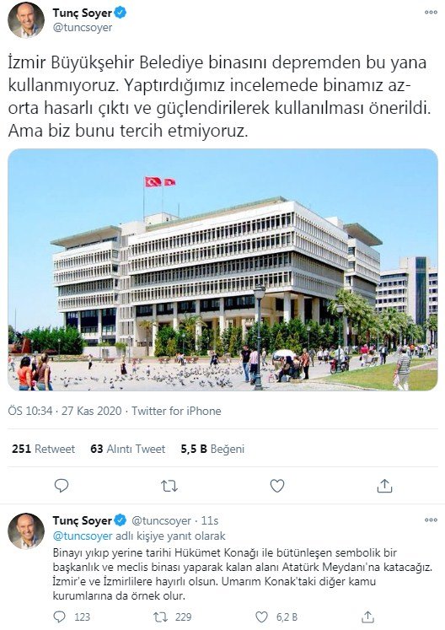Click @tuncsoyer mention in 'adlı kişiye yanıt olarak'

coord(83,536)
